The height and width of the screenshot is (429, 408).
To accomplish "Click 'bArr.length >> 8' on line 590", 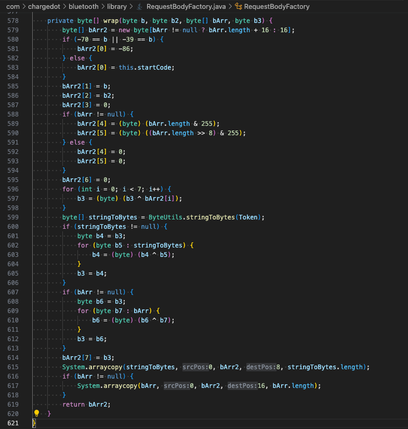I will (x=182, y=133).
